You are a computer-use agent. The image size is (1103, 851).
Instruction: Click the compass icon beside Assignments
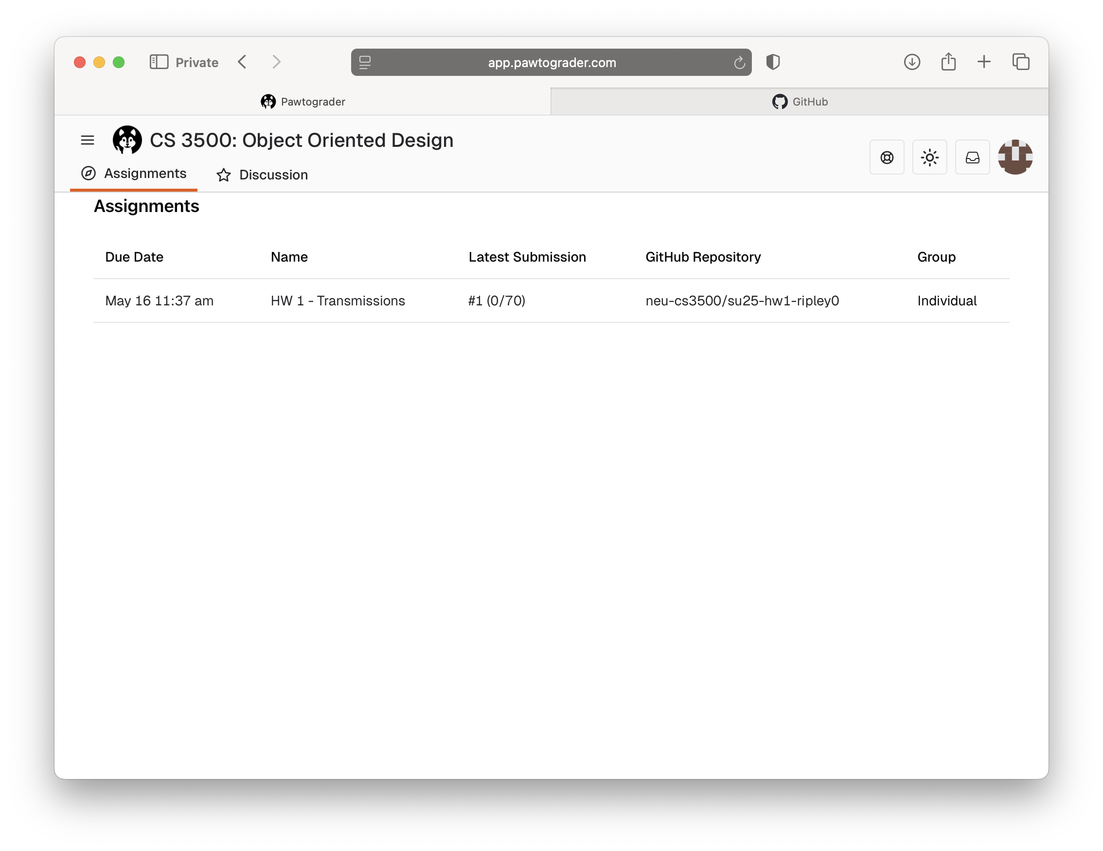point(89,174)
